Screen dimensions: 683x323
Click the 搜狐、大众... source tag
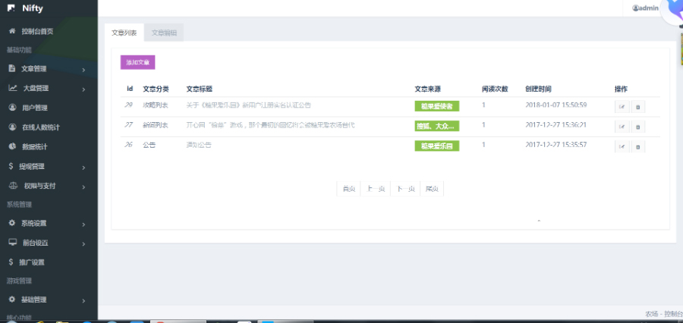point(437,126)
